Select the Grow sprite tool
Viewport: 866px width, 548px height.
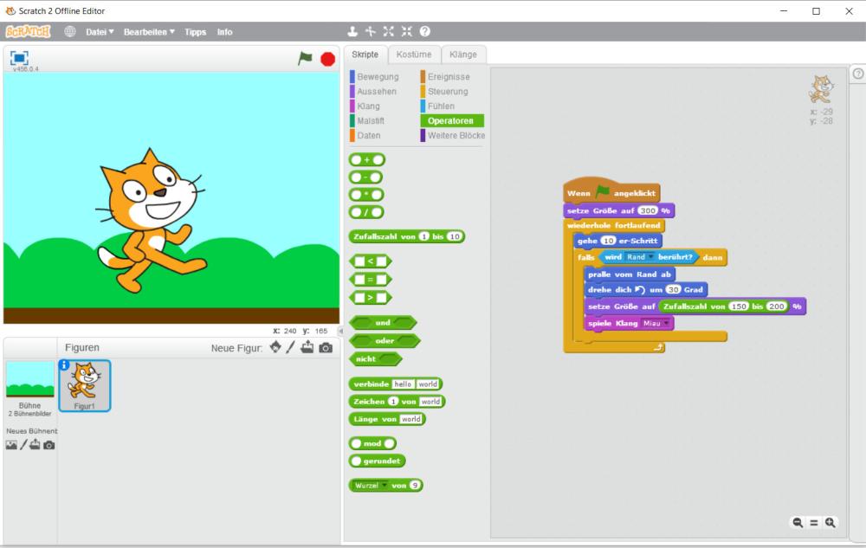click(389, 31)
